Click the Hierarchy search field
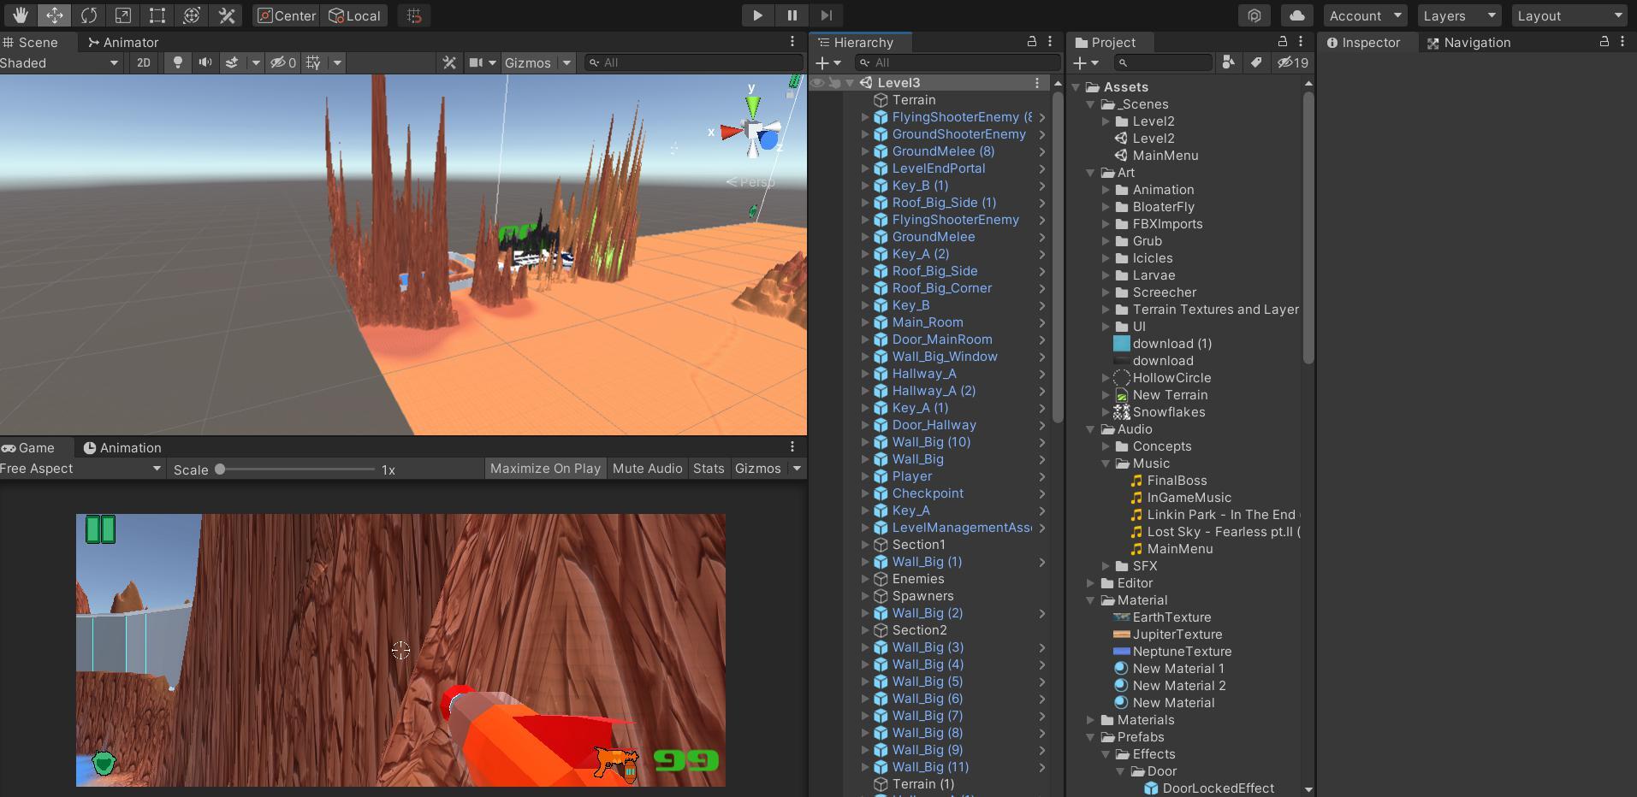The width and height of the screenshot is (1637, 797). tap(958, 62)
